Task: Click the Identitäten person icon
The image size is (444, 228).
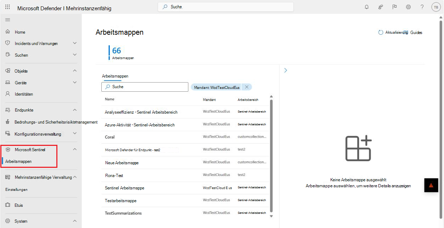Action: [x=8, y=94]
